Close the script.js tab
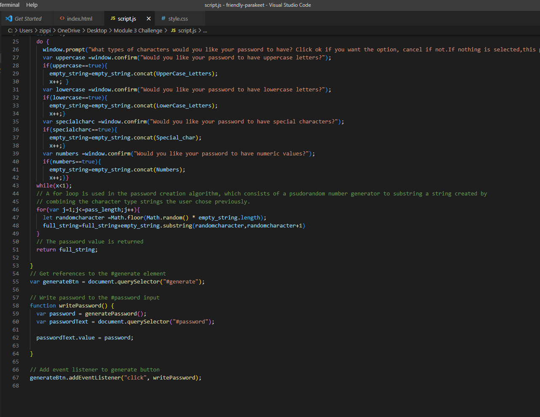The width and height of the screenshot is (540, 417). pos(148,19)
